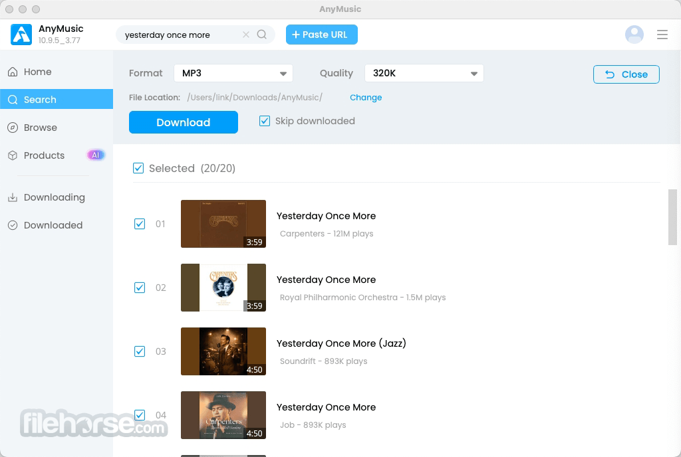Click 'Royal Philharmonic Orchestra - 1.5M plays' text
681x457 pixels.
pyautogui.click(x=362, y=298)
